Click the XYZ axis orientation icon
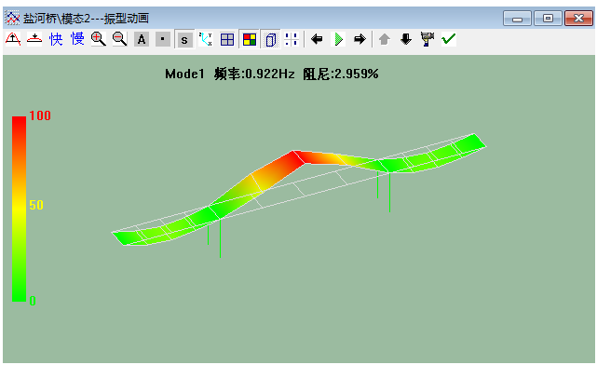Viewport: 597px width, 365px height. [206, 39]
